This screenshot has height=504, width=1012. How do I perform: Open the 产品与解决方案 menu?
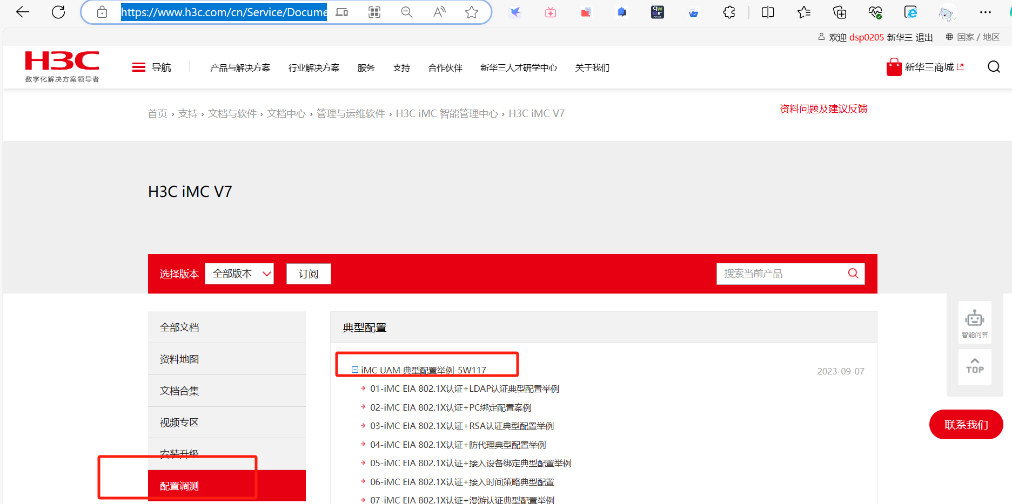[x=240, y=67]
